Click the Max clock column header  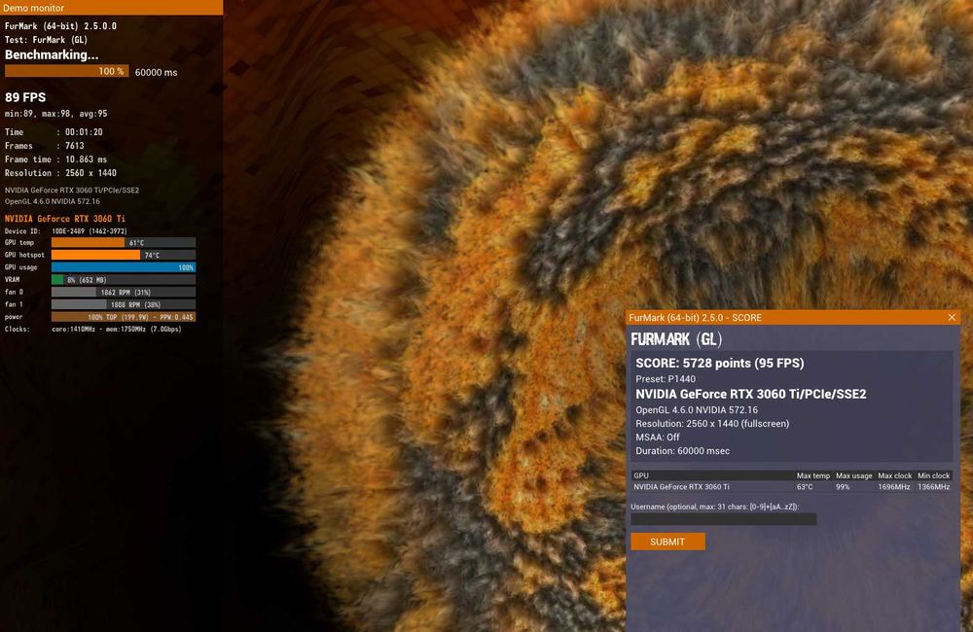tap(895, 475)
